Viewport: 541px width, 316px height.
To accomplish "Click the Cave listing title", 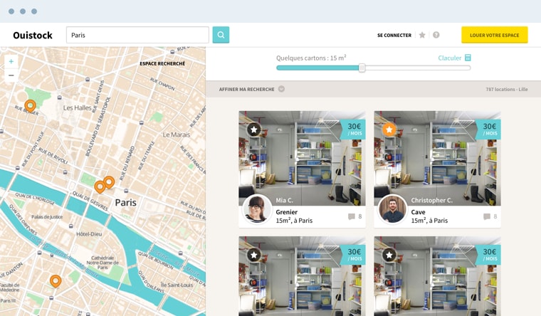I will pos(418,212).
